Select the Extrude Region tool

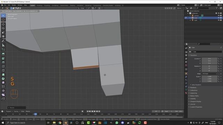[x=3, y=54]
